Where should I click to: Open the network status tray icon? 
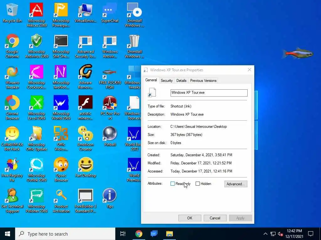point(273,234)
